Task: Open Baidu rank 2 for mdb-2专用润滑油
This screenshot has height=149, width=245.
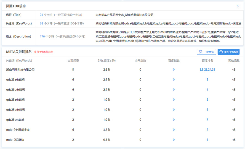Action: pyautogui.click(x=207, y=130)
